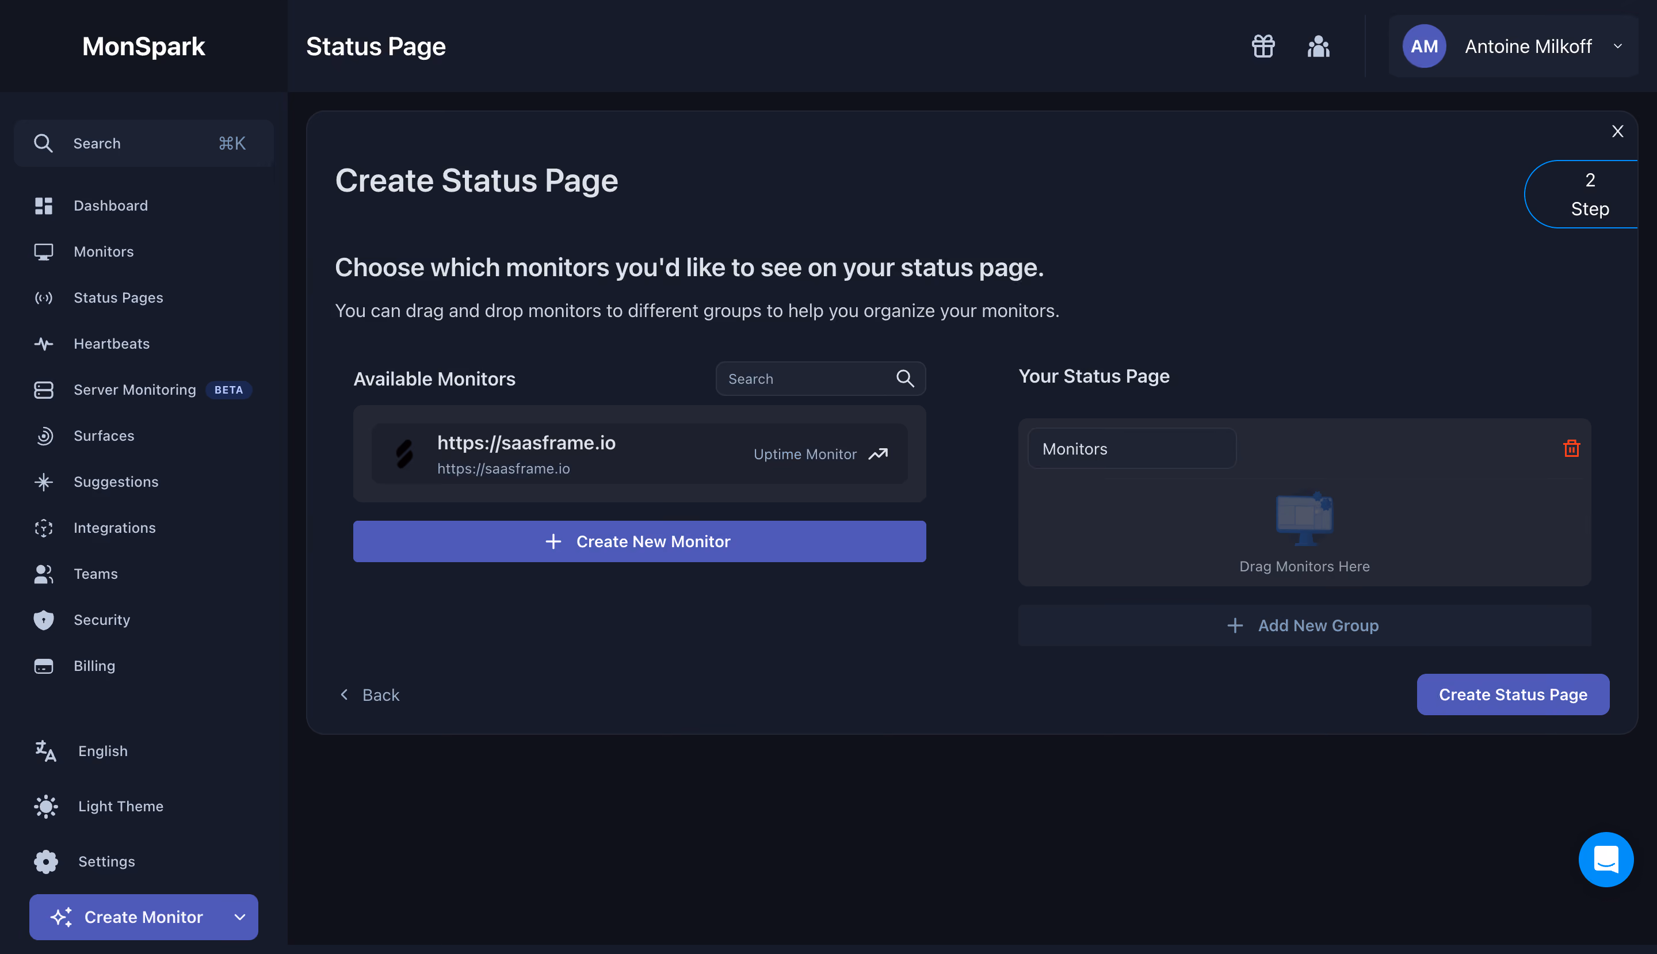Click the Heartbeats pulse icon in sidebar

point(44,344)
